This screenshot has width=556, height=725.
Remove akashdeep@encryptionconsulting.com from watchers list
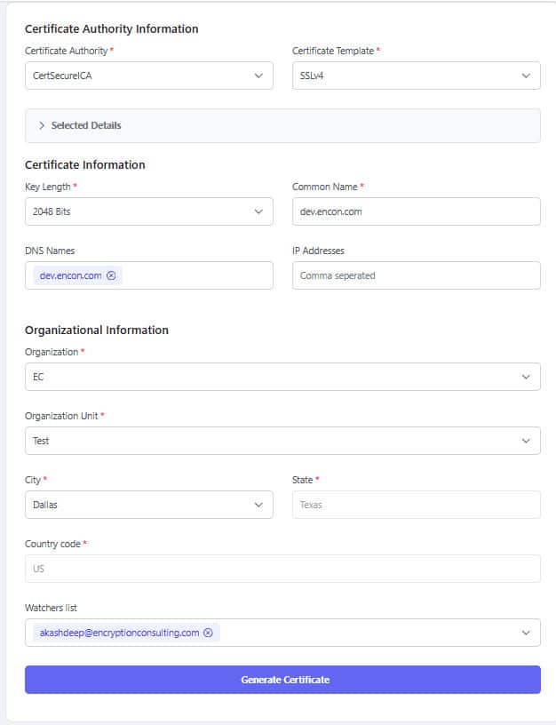(208, 633)
